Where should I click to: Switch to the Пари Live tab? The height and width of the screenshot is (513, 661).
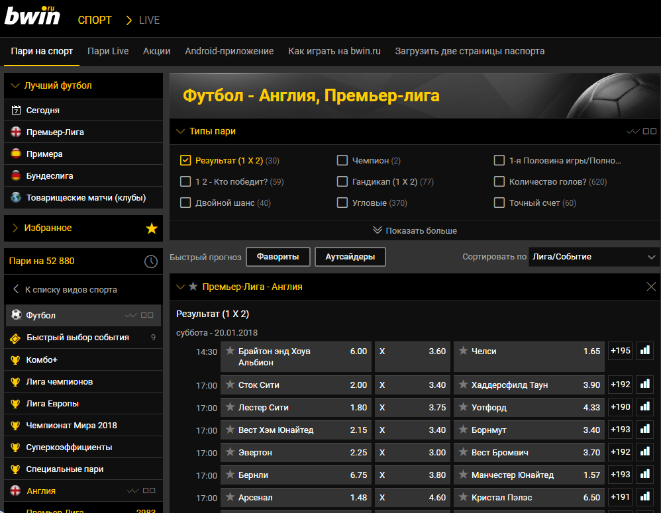click(108, 52)
